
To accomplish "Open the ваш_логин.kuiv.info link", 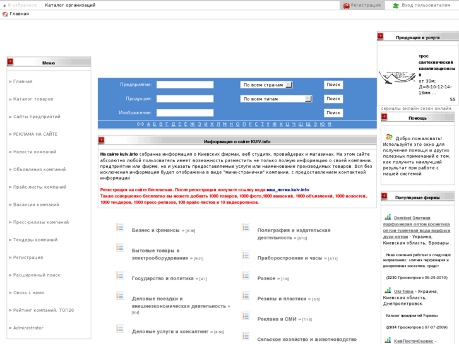I will pos(288,190).
